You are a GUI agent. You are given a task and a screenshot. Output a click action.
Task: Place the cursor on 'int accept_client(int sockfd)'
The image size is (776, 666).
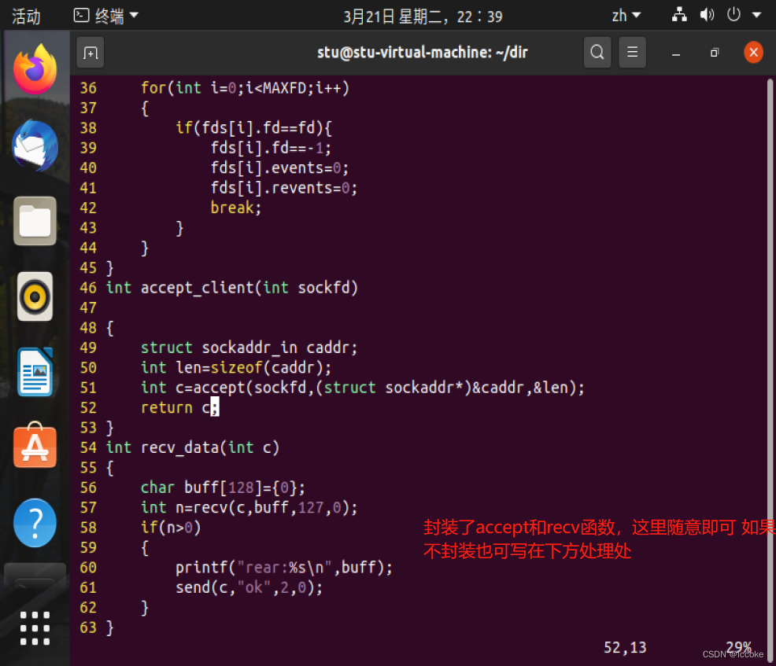point(231,288)
